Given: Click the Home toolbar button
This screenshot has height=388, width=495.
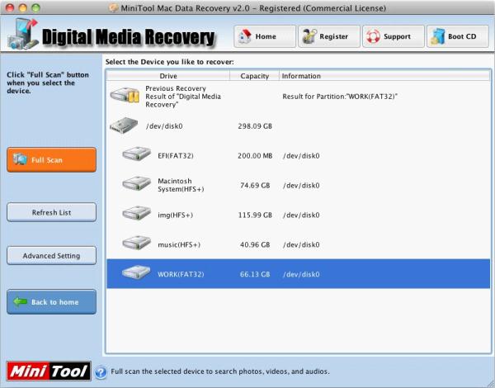Looking at the screenshot, I should click(265, 36).
